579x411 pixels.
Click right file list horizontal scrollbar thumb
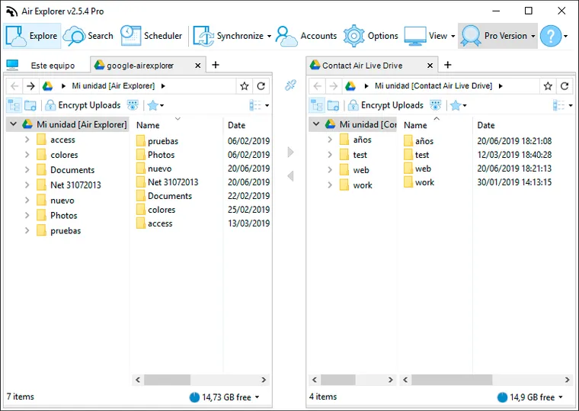point(452,380)
